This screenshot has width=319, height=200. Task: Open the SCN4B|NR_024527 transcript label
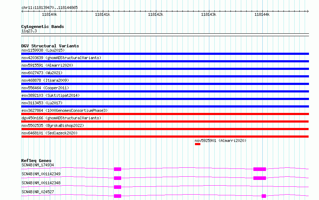[38, 192]
